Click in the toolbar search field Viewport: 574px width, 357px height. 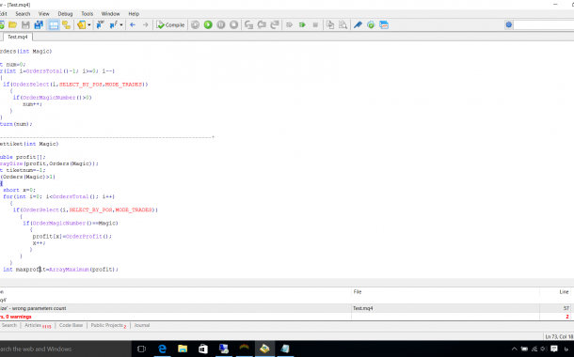[x=544, y=24]
